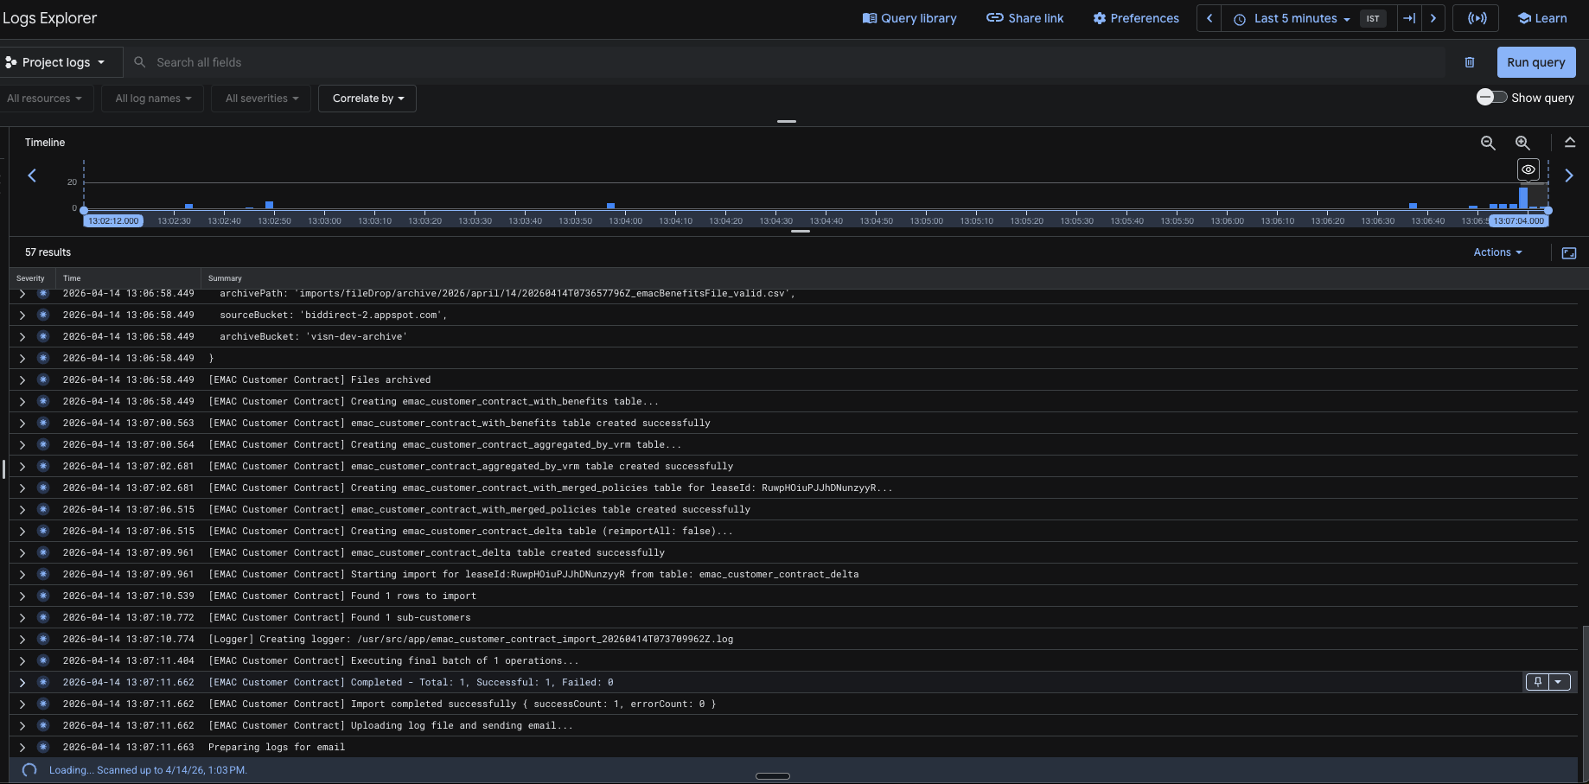
Task: Click the loading spinner icon
Action: click(x=29, y=770)
